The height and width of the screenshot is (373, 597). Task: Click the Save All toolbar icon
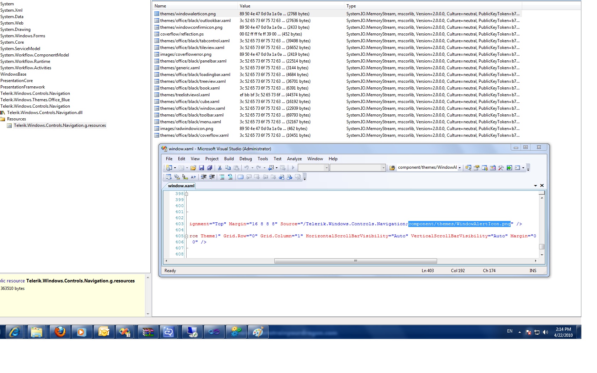pyautogui.click(x=210, y=168)
